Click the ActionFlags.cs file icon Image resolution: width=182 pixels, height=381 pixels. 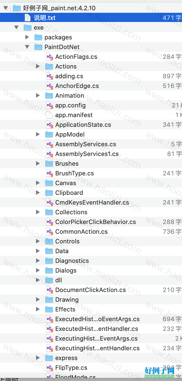(x=49, y=57)
